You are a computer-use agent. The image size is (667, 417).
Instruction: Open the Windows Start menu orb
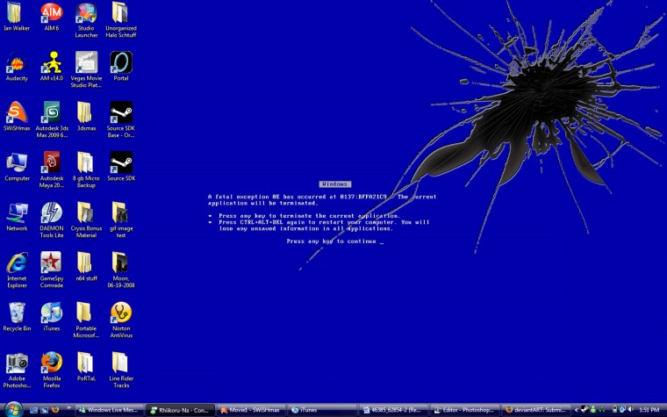coord(13,409)
